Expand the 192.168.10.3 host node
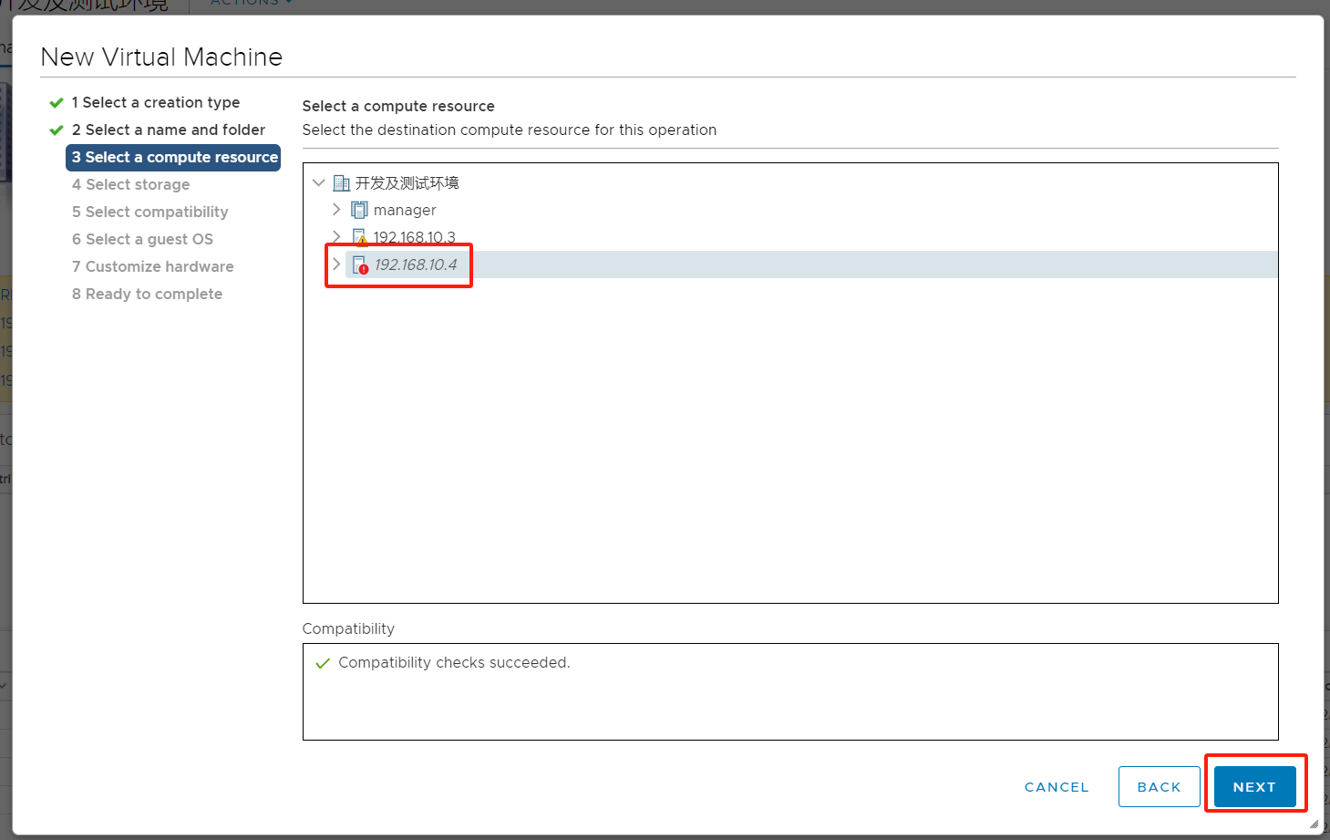 pos(336,237)
